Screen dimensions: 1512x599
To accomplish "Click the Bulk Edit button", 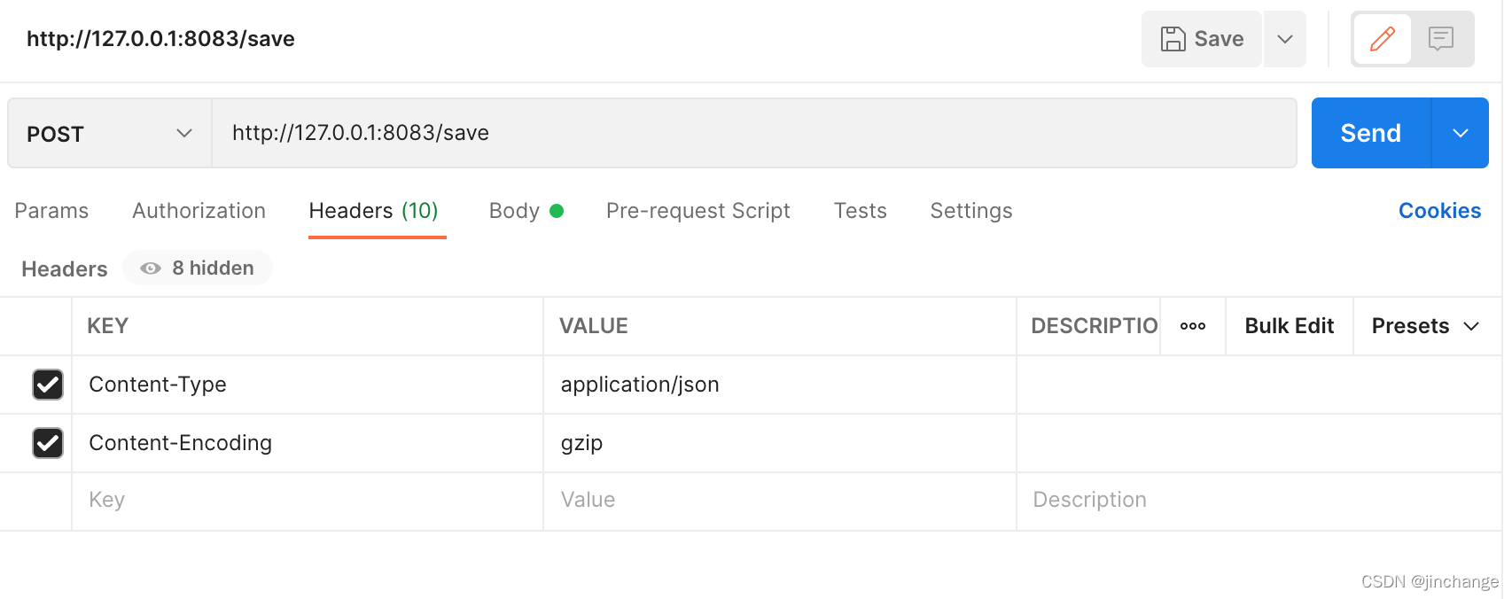I will pyautogui.click(x=1289, y=326).
